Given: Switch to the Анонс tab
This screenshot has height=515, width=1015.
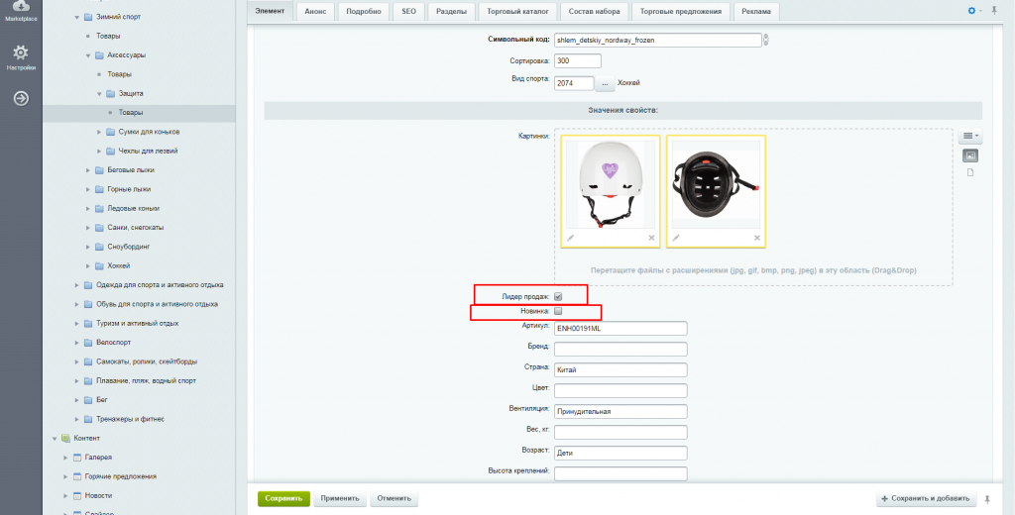Looking at the screenshot, I should point(315,12).
